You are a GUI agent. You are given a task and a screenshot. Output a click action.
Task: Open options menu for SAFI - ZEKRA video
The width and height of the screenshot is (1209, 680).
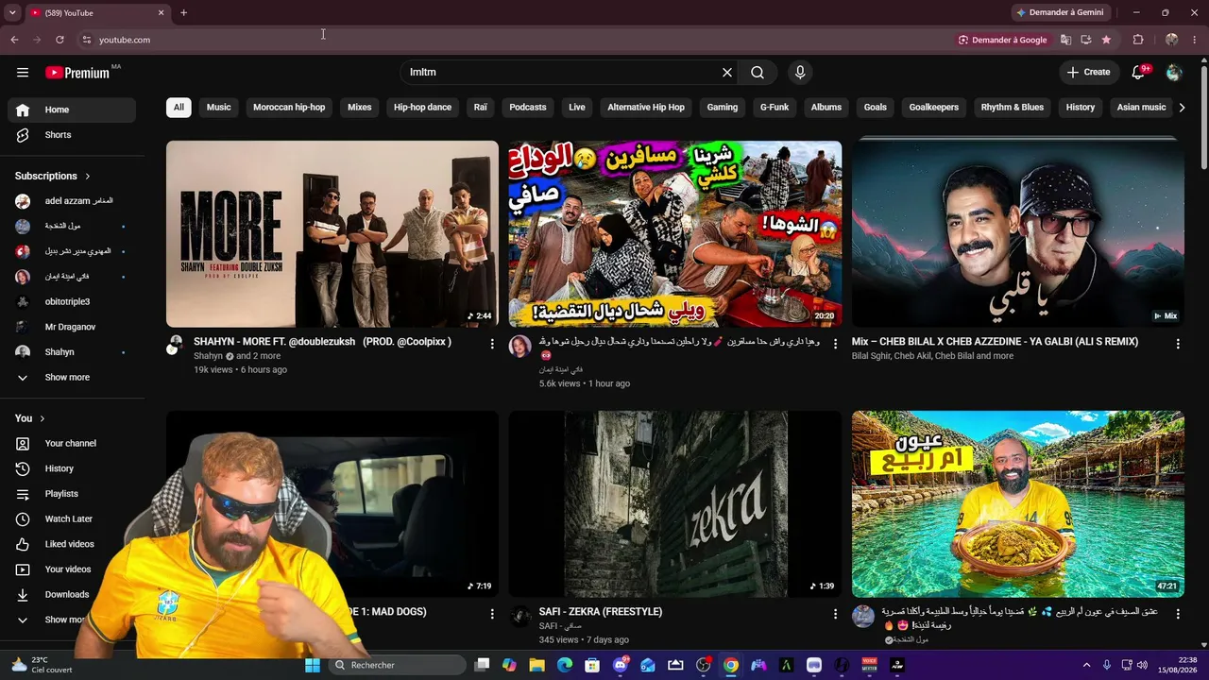pos(835,614)
